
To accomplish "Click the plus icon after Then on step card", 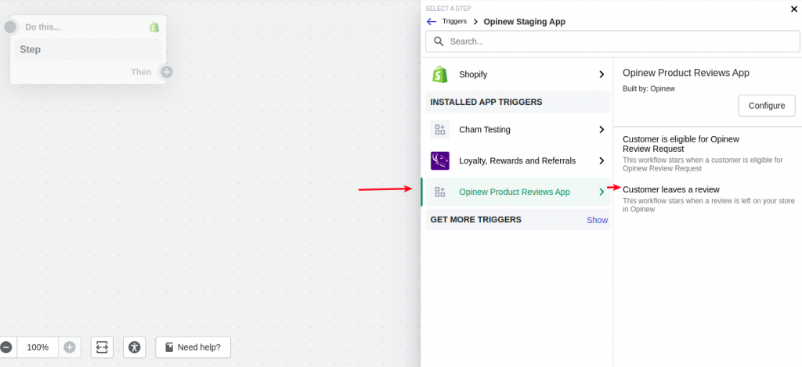I will (x=167, y=72).
